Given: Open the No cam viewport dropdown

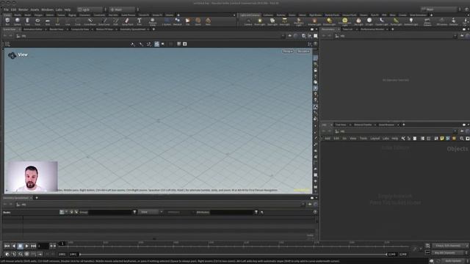Looking at the screenshot, I should point(303,51).
